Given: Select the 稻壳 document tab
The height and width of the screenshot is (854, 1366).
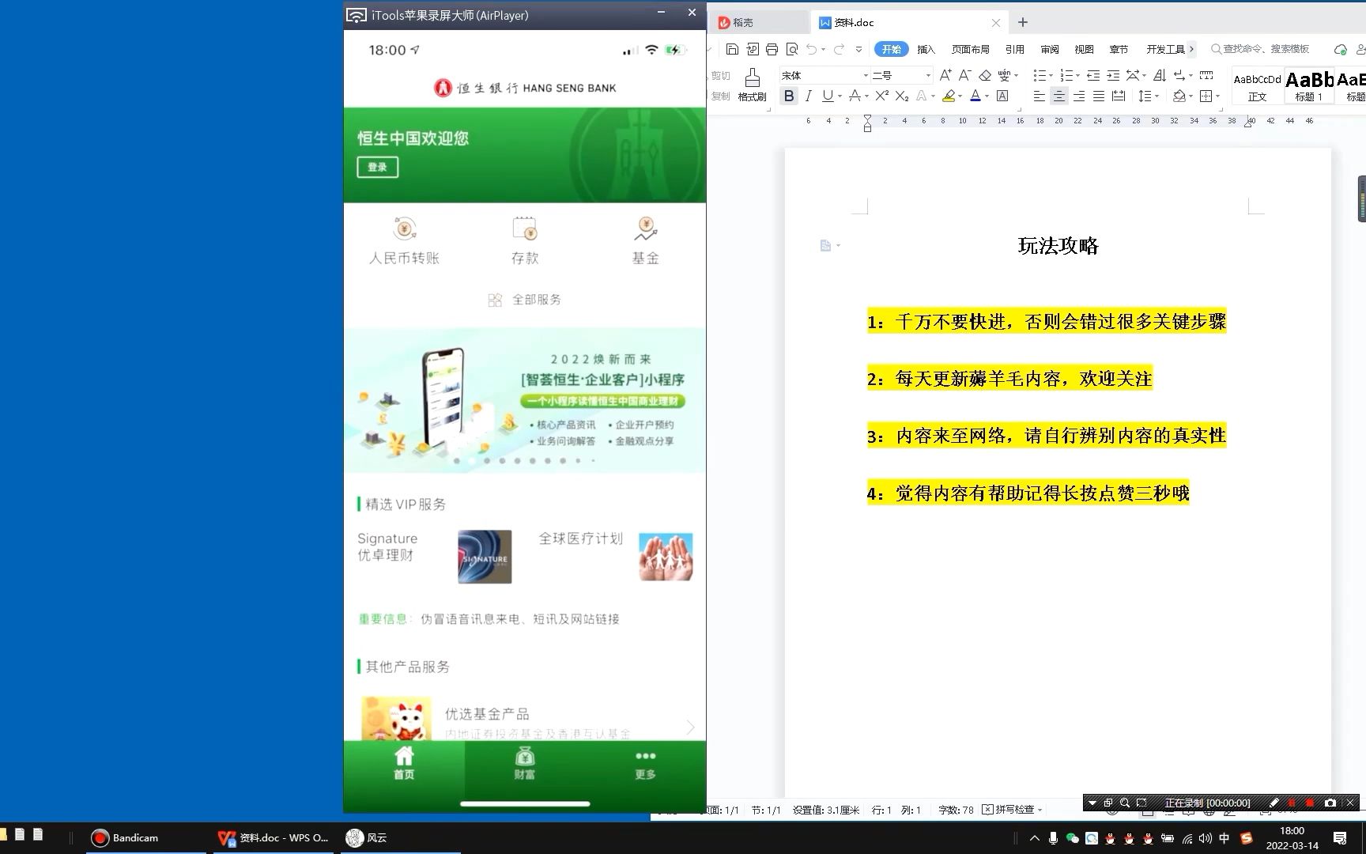Looking at the screenshot, I should click(x=759, y=22).
